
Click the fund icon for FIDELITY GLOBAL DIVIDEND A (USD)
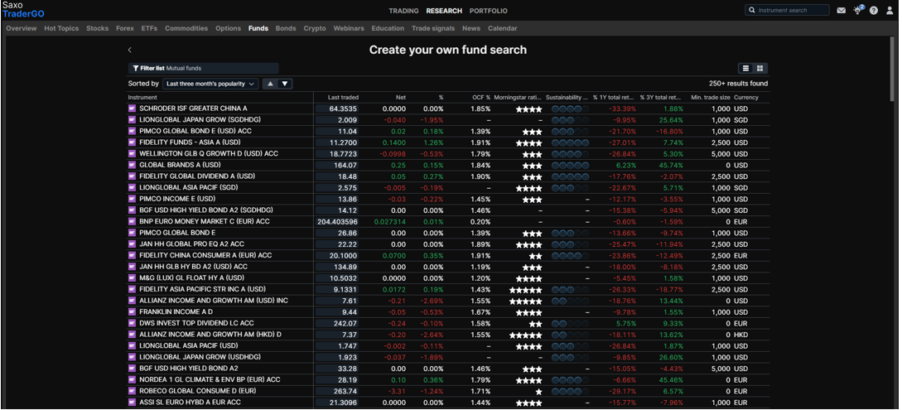coord(131,176)
